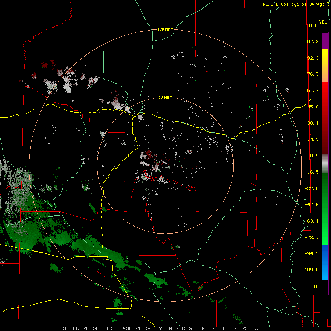This screenshot has height=331, width=331.
Task: Click the 45.6 legend value
Action: (313, 107)
